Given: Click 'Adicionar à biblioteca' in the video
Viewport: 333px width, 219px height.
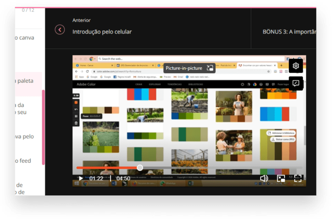Looking at the screenshot, I should pyautogui.click(x=282, y=133).
